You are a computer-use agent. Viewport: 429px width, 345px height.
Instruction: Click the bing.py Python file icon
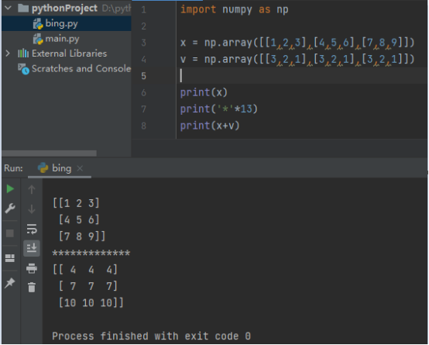[x=38, y=24]
